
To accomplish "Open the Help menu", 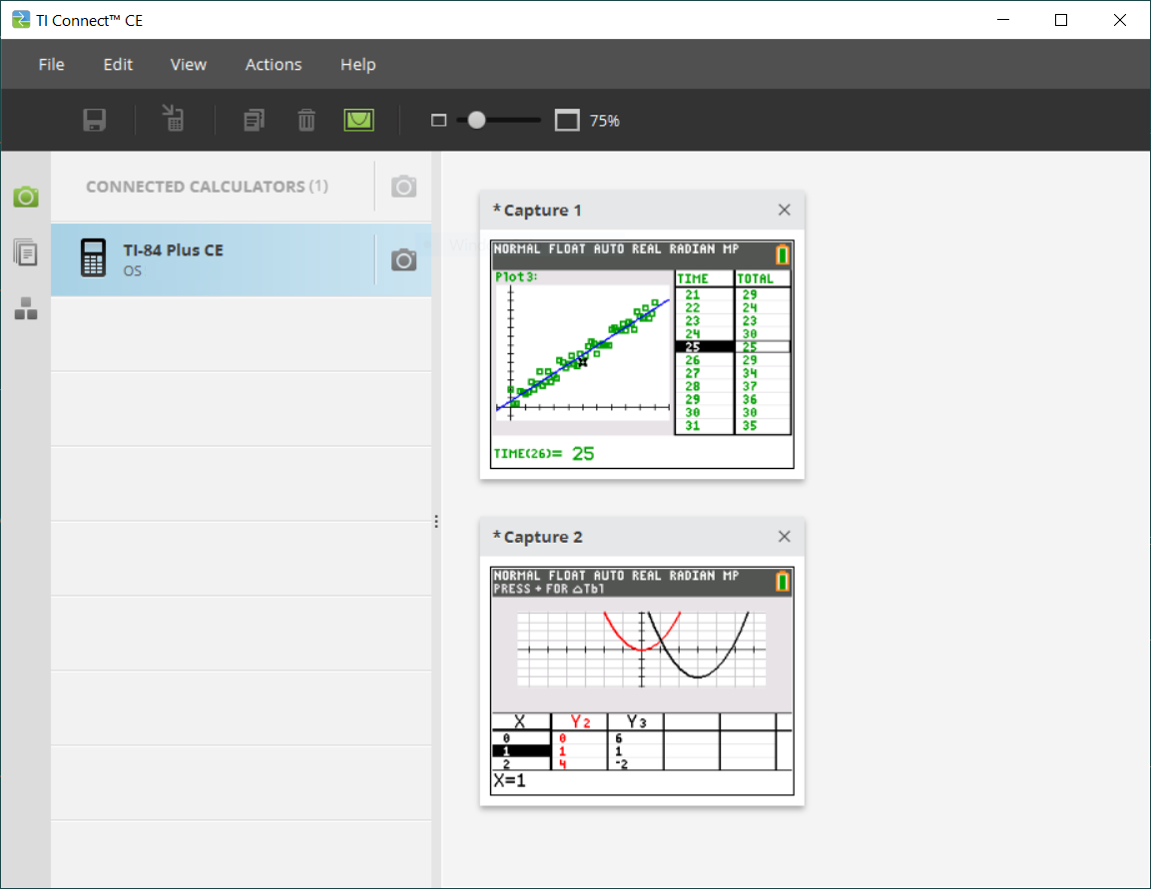I will (x=357, y=65).
